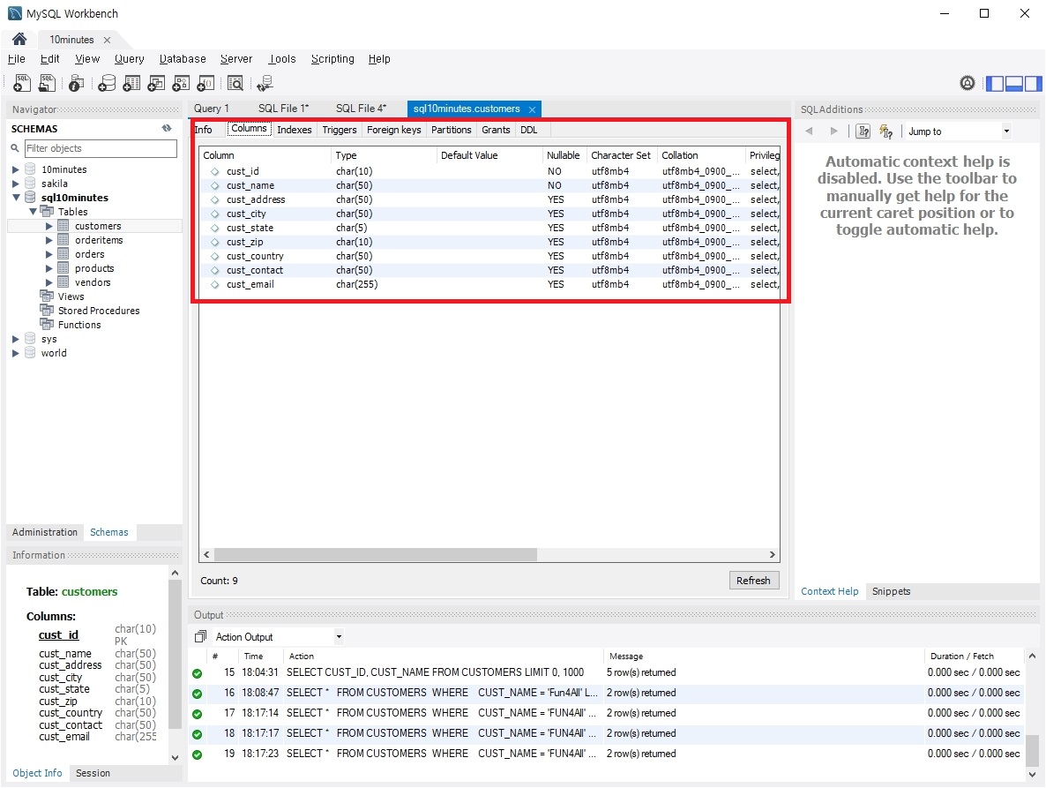Get context help for caret position
The width and height of the screenshot is (1046, 788).
click(863, 131)
